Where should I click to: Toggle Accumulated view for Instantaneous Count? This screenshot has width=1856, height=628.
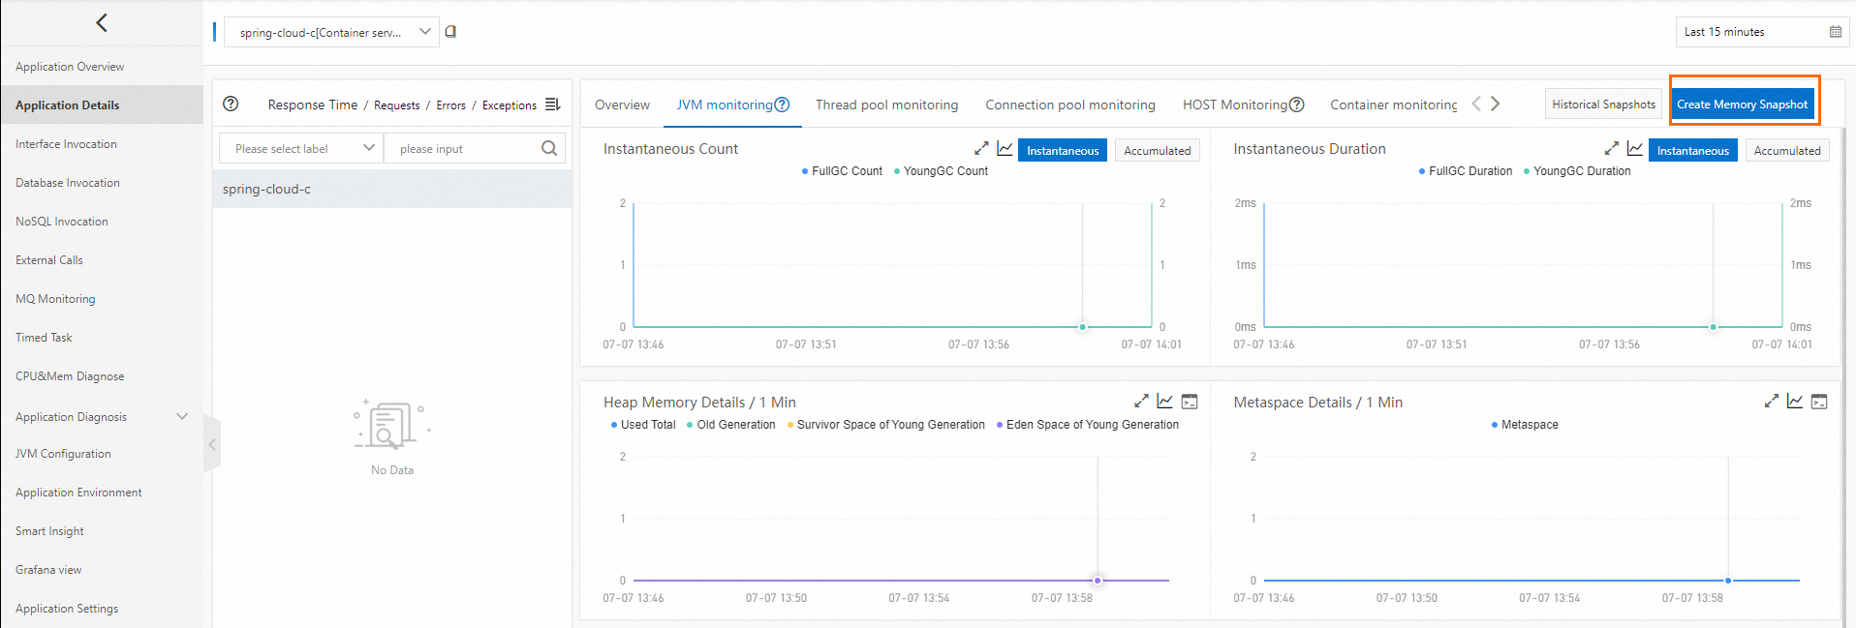pyautogui.click(x=1157, y=150)
